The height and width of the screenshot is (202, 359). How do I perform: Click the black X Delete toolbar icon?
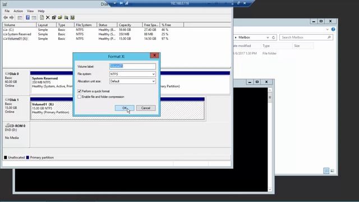pyautogui.click(x=48, y=17)
